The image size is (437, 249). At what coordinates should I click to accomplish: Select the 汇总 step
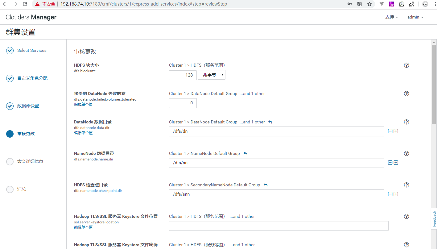(x=22, y=189)
